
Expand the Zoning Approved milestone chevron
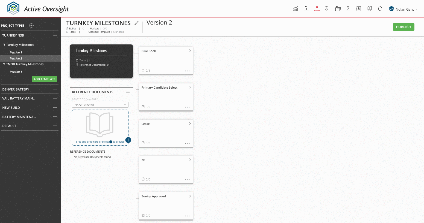[190, 196]
